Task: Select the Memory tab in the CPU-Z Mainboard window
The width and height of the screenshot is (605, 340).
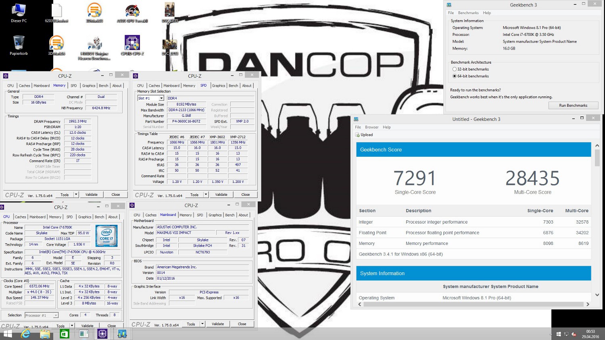Action: [x=186, y=215]
